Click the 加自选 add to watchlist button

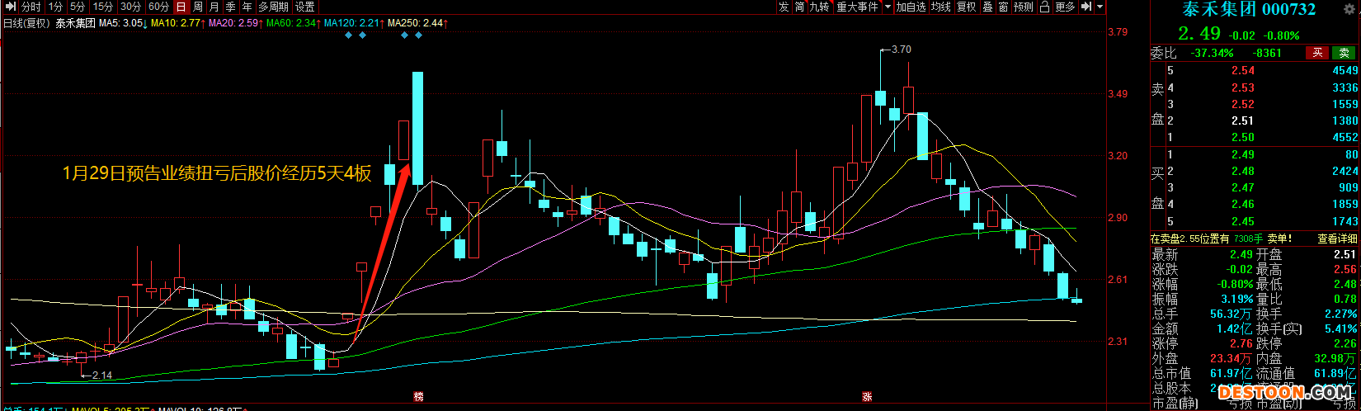click(911, 7)
